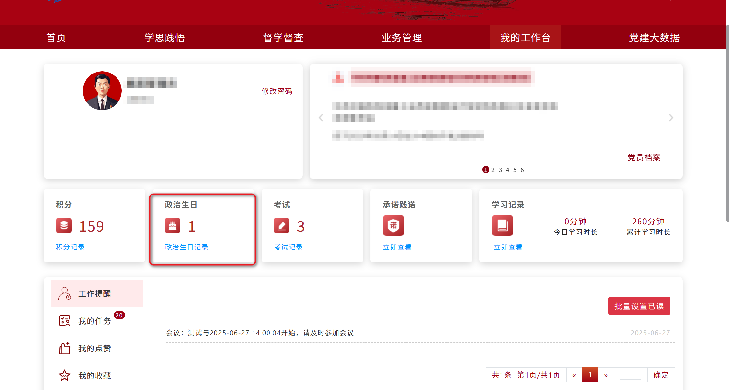
Task: Select carousel dot number 3
Action: [x=500, y=169]
